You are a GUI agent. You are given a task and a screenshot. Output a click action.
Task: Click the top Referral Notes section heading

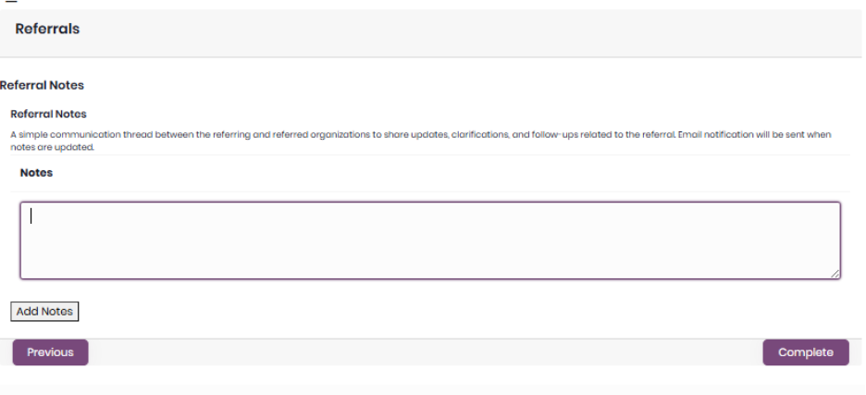pos(42,85)
